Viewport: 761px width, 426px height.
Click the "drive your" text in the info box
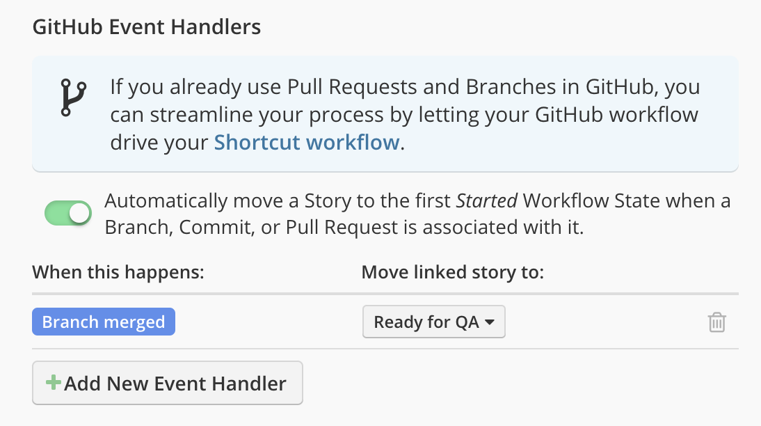point(159,142)
